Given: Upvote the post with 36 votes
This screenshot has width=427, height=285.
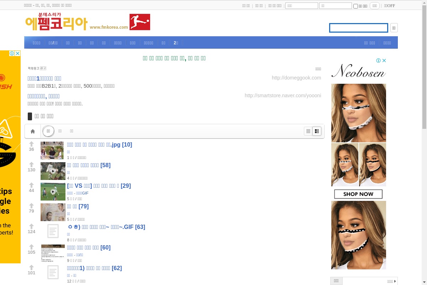Looking at the screenshot, I should pos(31,144).
